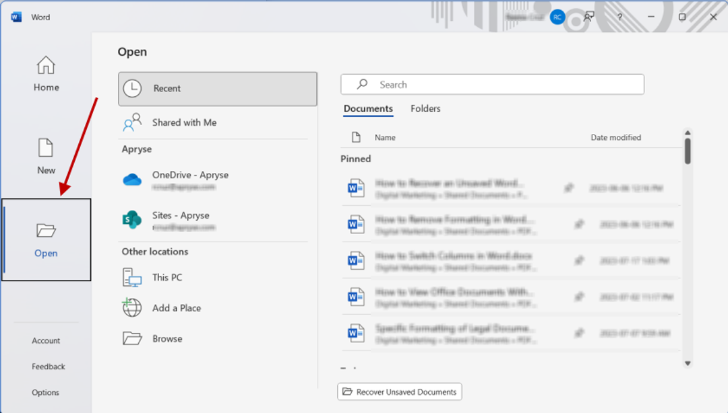
Task: Select OneDrive - Apryse location
Action: click(x=191, y=178)
